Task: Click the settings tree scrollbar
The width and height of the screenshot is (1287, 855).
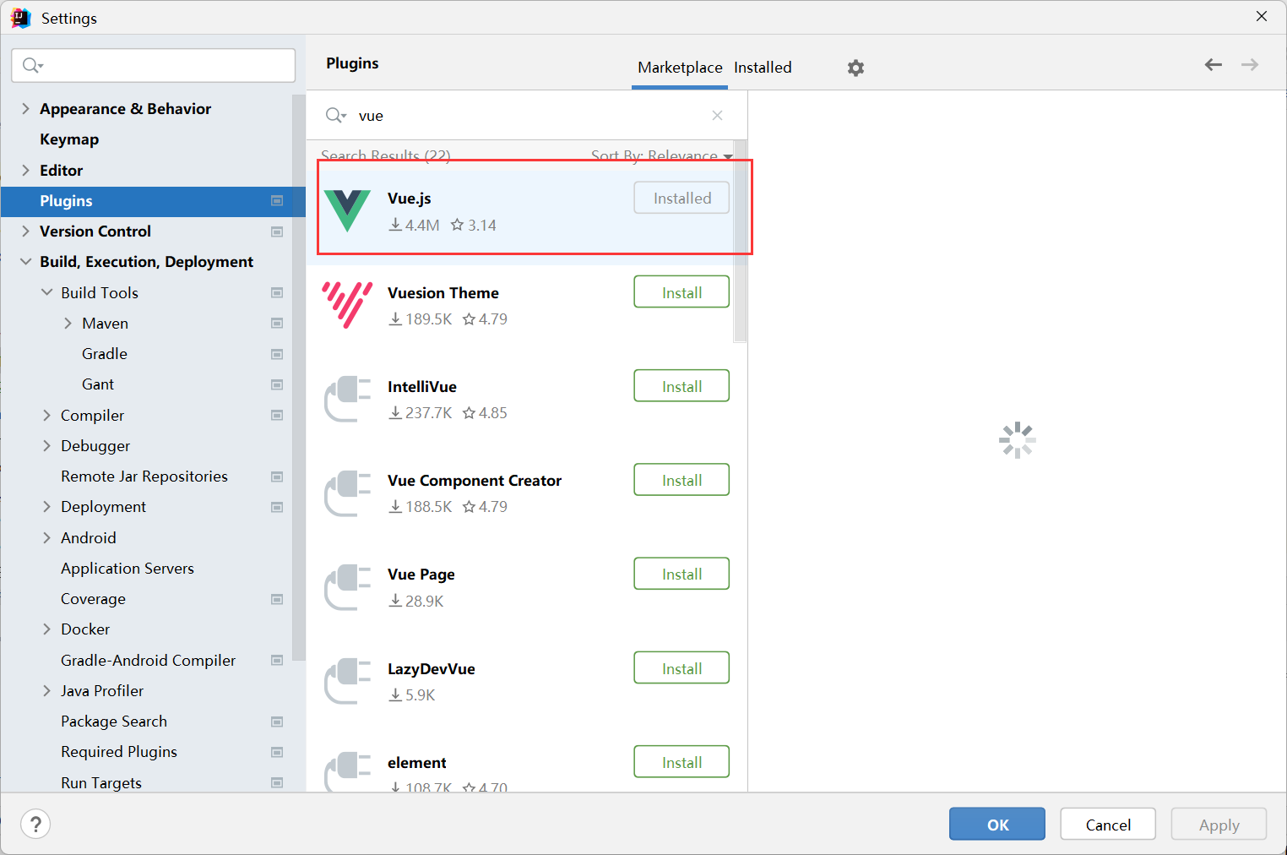Action: click(298, 378)
